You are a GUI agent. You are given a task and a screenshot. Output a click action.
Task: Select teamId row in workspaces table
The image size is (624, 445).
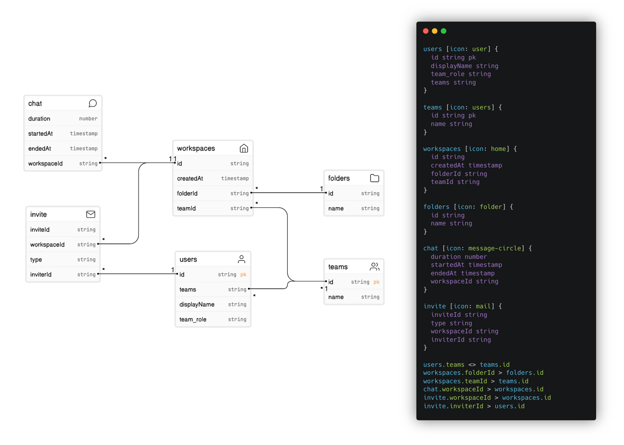click(x=213, y=208)
